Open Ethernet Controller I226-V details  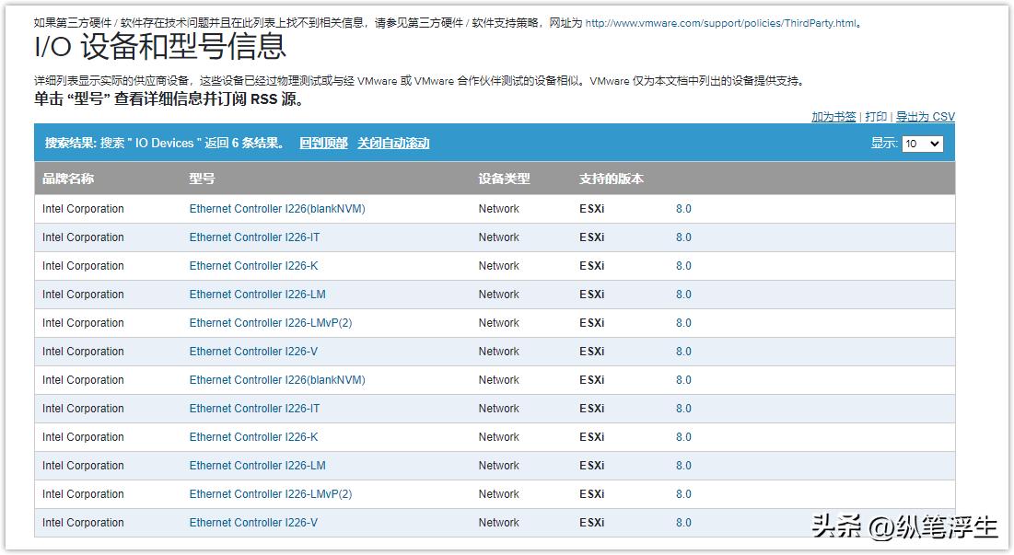tap(253, 352)
